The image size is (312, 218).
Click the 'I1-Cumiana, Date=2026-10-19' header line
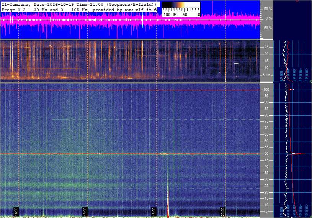(x=79, y=4)
